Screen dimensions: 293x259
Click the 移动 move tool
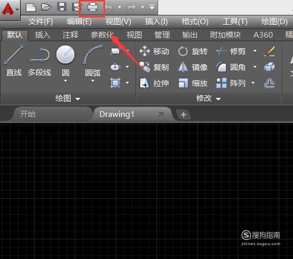pos(154,51)
